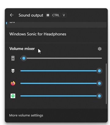Select the partially hidden Off spatial option
Viewport: 110px width, 125px height.
56,24
